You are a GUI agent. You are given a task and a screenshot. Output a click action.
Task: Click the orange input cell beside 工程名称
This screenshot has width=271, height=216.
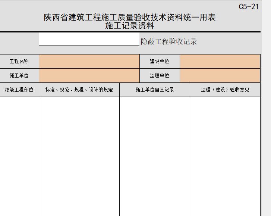(89, 62)
